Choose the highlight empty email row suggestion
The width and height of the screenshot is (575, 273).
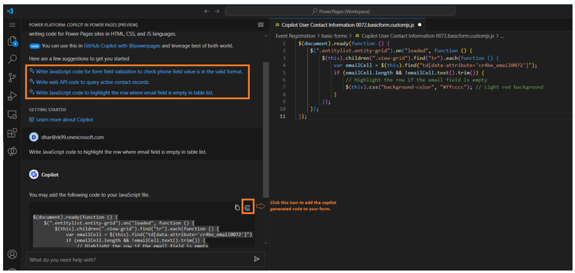pyautogui.click(x=124, y=92)
